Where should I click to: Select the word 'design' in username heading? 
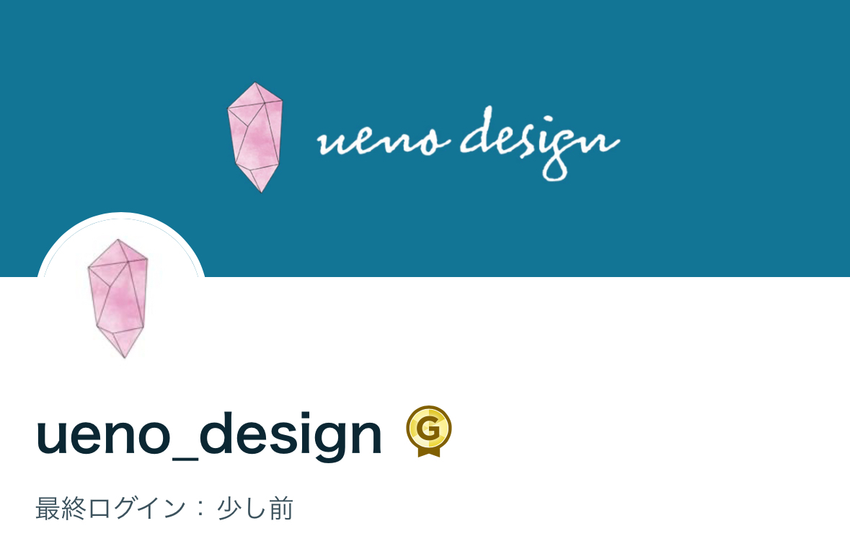tap(291, 434)
